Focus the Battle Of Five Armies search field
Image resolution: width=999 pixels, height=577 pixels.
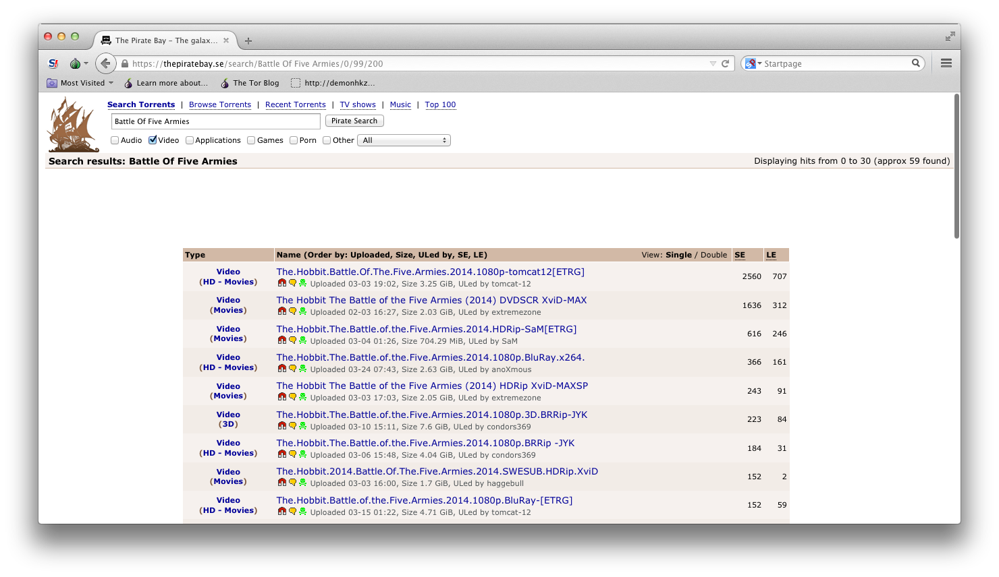coord(216,121)
